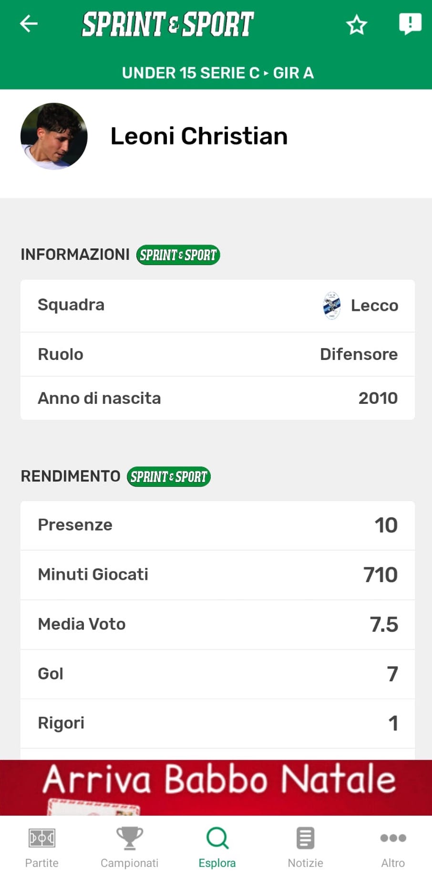Select the Minuti Giocati row
This screenshot has width=432, height=884.
(217, 575)
